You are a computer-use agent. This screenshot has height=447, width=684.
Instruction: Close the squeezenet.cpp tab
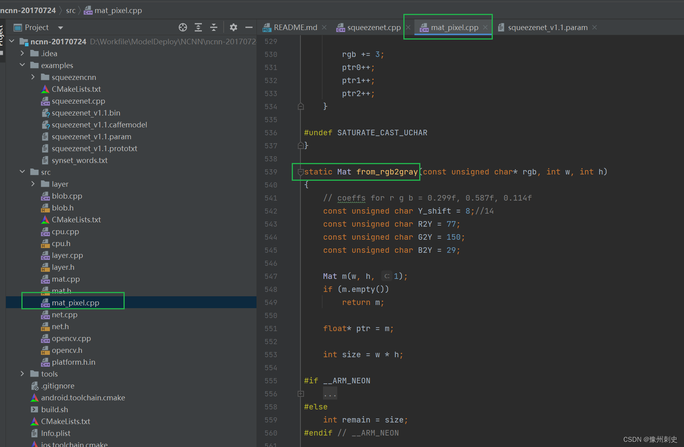coord(408,27)
